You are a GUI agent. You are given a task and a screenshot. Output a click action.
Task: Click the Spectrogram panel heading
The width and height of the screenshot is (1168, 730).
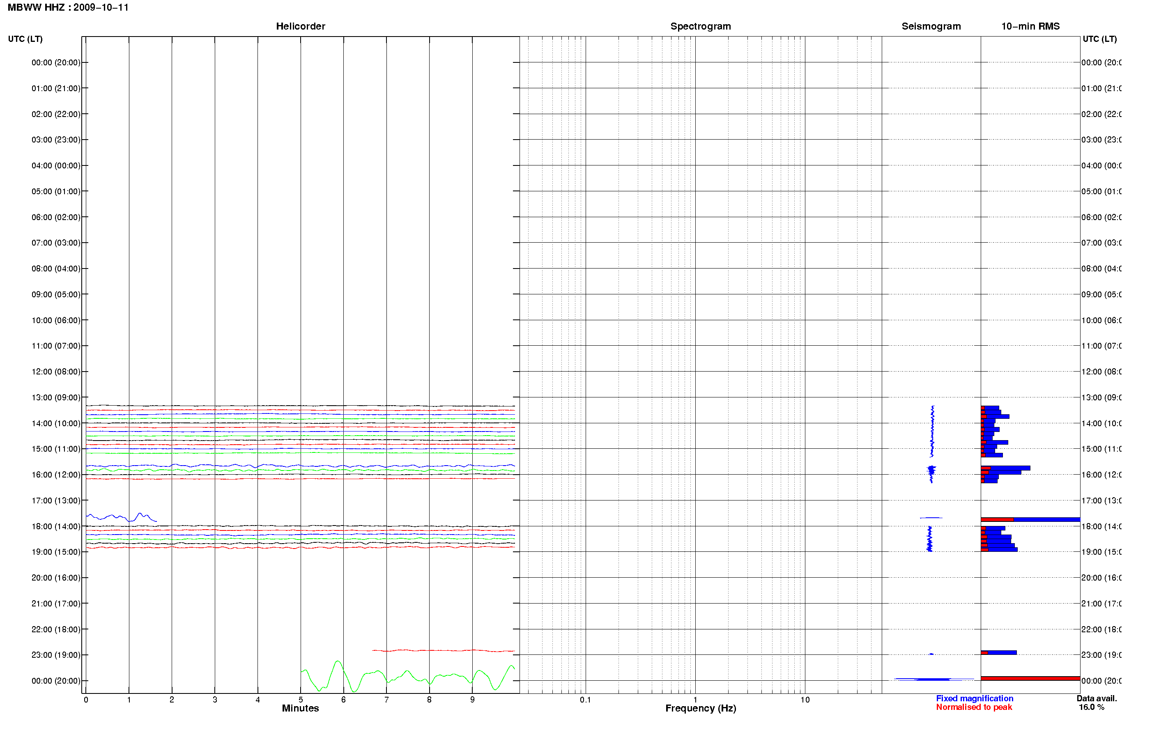(700, 26)
